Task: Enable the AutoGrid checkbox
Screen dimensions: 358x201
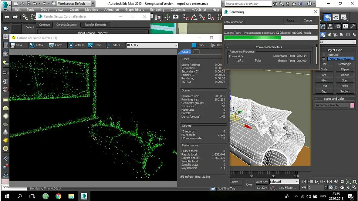Action: (x=323, y=55)
